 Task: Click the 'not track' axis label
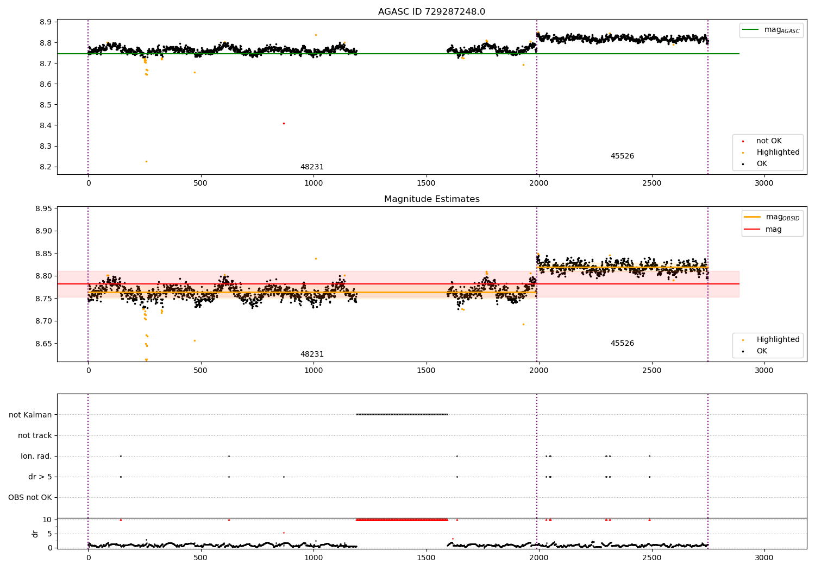point(35,435)
